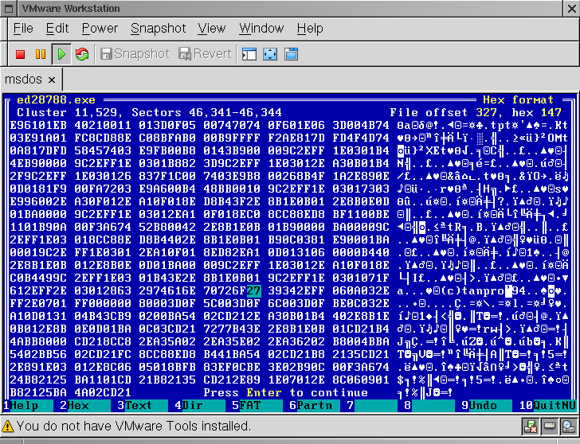The image size is (580, 444).
Task: Click the 'You do not have VMware Tools installed' message
Action: tap(134, 426)
